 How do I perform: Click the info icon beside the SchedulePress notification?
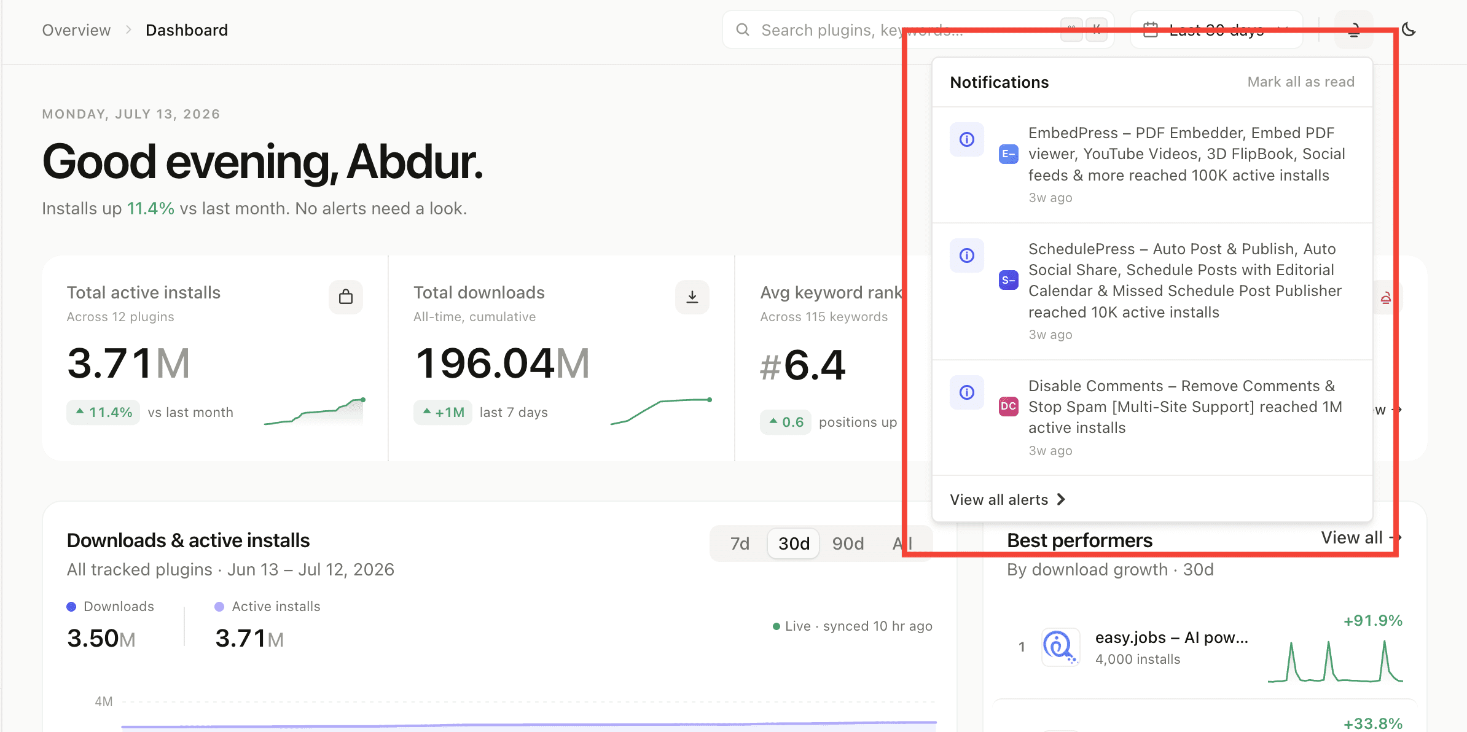pyautogui.click(x=967, y=255)
